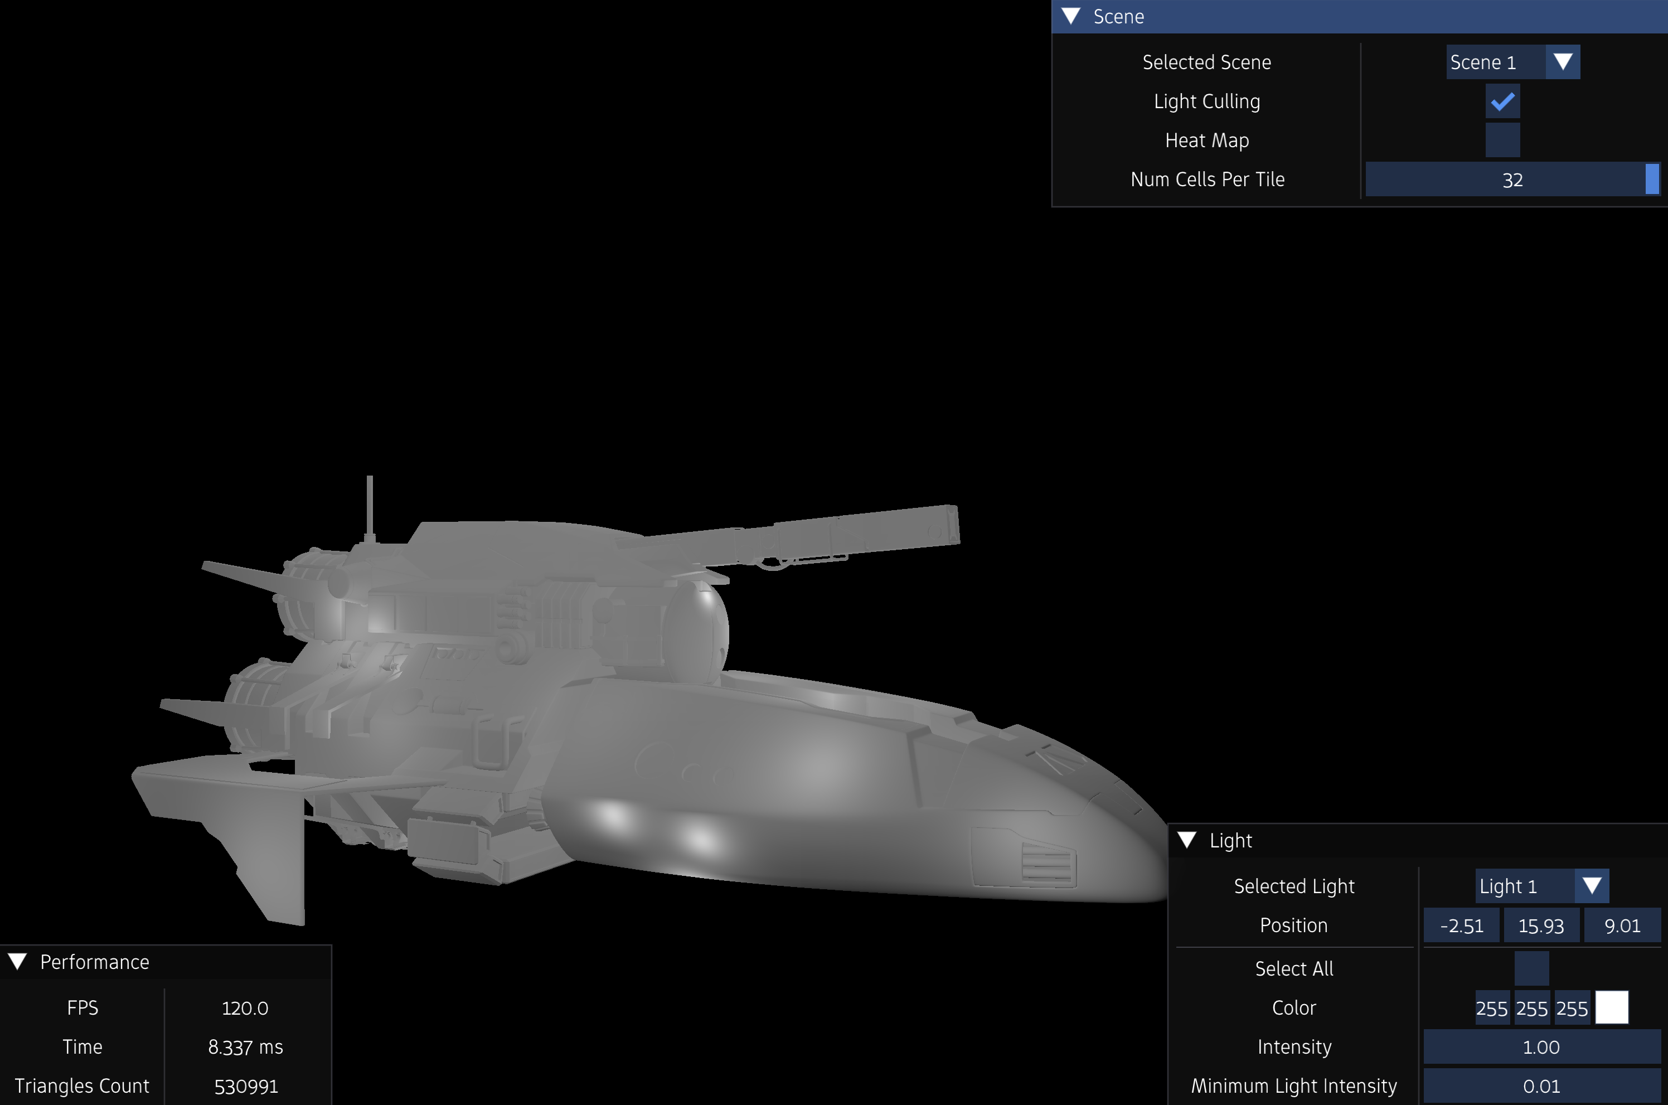Click the blue color value field
Image resolution: width=1668 pixels, height=1105 pixels.
[1572, 1009]
